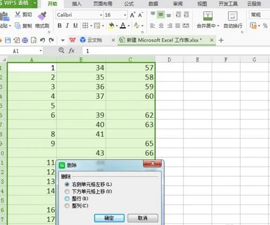Click the Print Preview icon
The width and height of the screenshot is (270, 225).
pyautogui.click(x=34, y=40)
